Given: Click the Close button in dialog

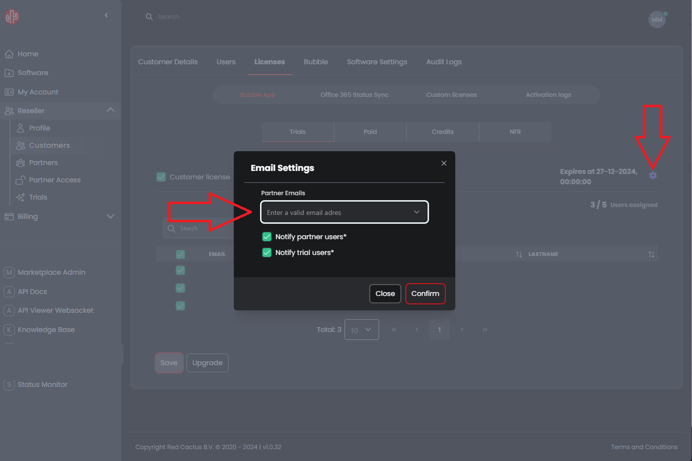Looking at the screenshot, I should (385, 293).
